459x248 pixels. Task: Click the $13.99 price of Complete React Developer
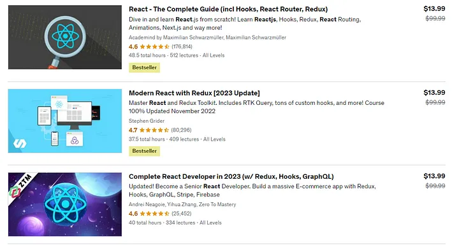point(434,176)
